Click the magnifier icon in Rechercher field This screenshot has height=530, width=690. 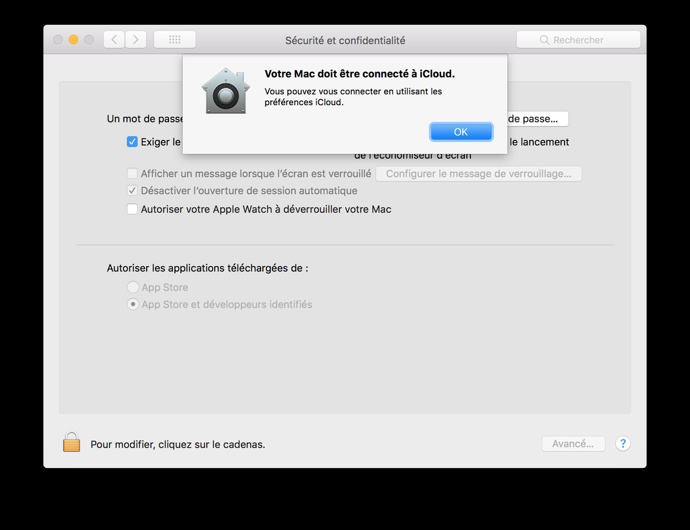(x=544, y=40)
